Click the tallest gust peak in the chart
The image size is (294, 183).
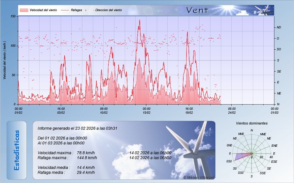pyautogui.click(x=139, y=20)
